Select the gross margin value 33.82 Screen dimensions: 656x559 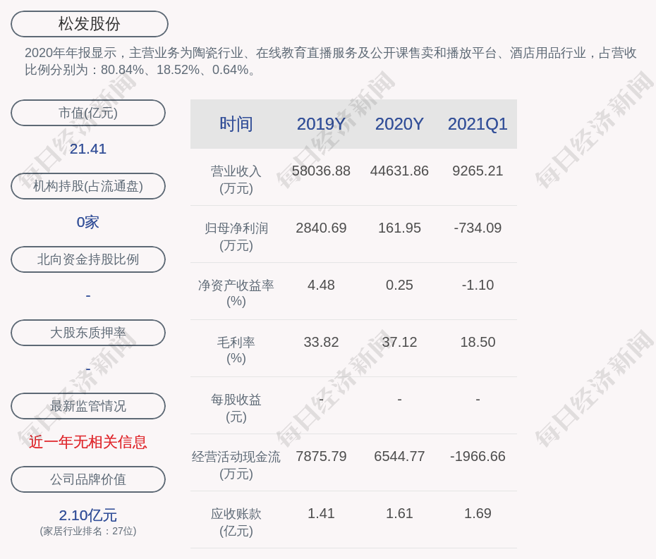pyautogui.click(x=322, y=343)
